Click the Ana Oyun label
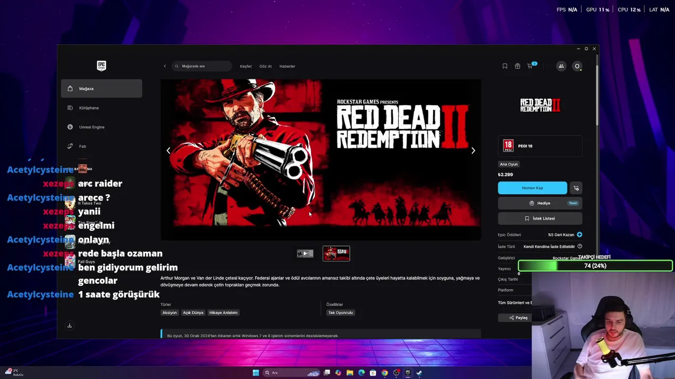This screenshot has height=379, width=675. pyautogui.click(x=509, y=164)
